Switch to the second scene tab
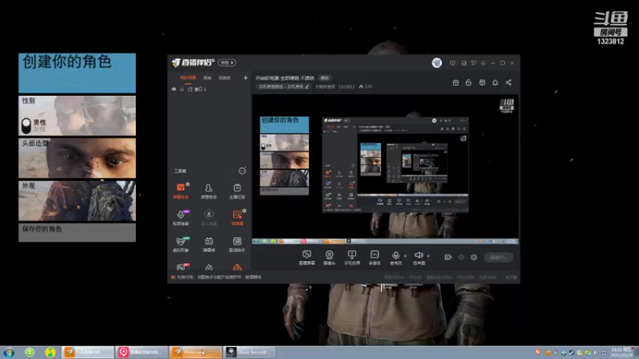Image resolution: width=639 pixels, height=359 pixels. coord(208,77)
